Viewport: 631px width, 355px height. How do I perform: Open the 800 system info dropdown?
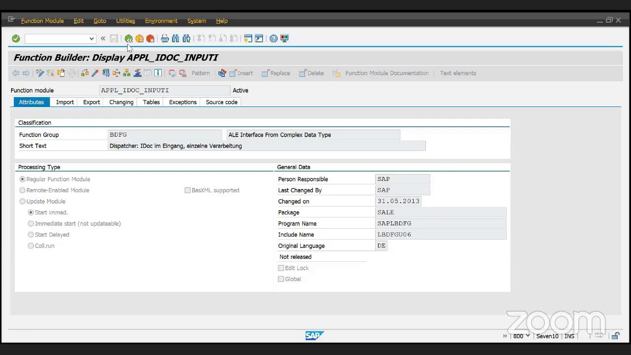point(527,336)
